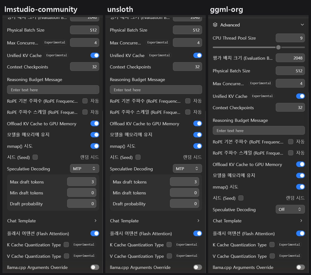Click the CPU Thread Pool Size slider handle
The image size is (311, 275).
pos(278,47)
